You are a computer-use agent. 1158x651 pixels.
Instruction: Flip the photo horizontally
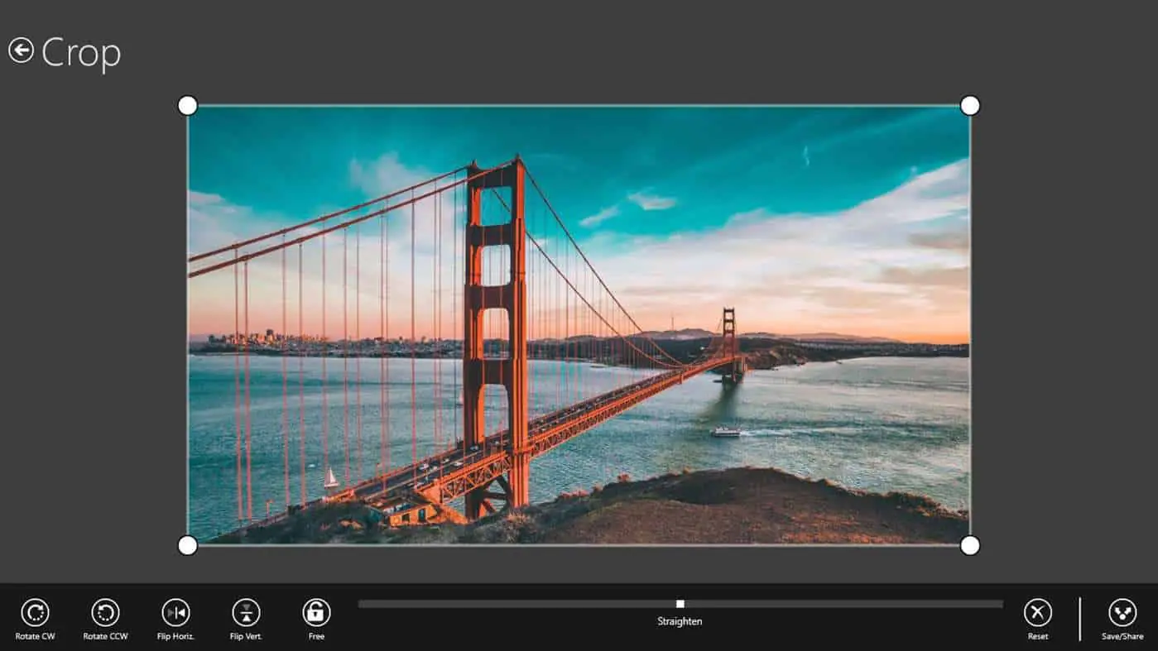click(x=175, y=613)
